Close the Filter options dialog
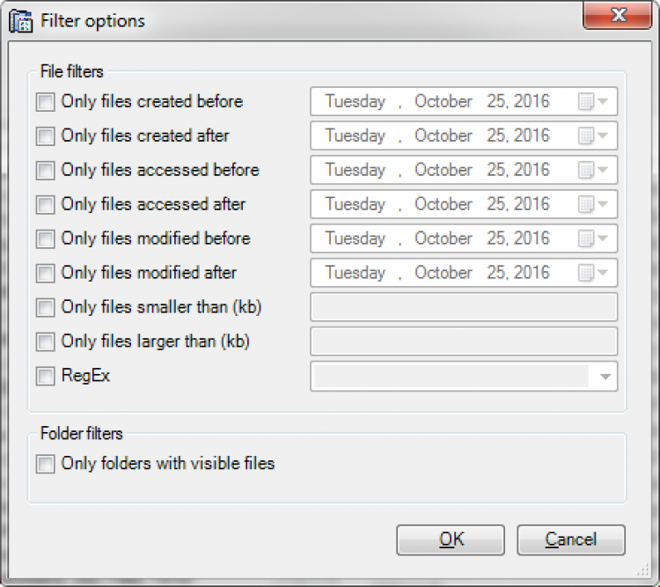Viewport: 660px width, 587px height. tap(617, 16)
